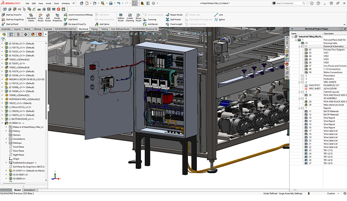Click the Add Splice command
This screenshot has height=201, width=347.
coord(102,24)
